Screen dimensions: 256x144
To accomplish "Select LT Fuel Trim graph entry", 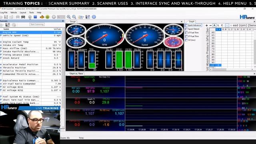I will click(x=192, y=33).
